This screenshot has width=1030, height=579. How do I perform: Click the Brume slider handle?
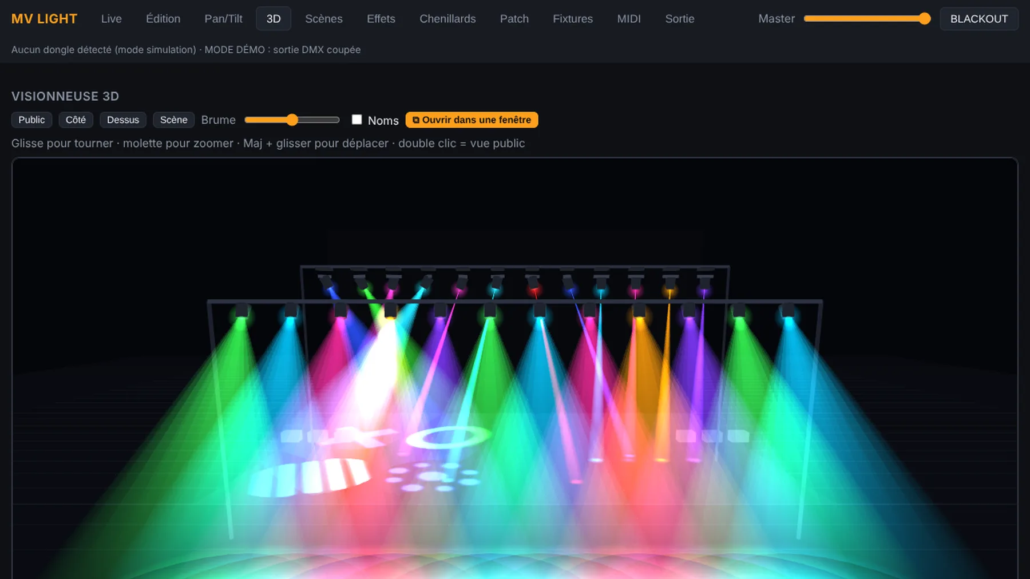292,120
